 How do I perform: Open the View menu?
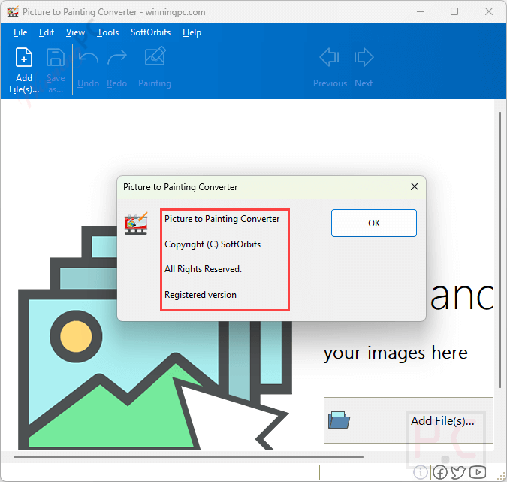pyautogui.click(x=75, y=32)
